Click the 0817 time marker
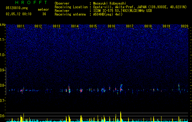This screenshot has width=192, height=122. click(130, 26)
